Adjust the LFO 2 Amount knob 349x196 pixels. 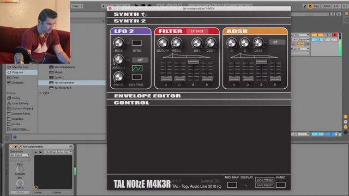(119, 60)
